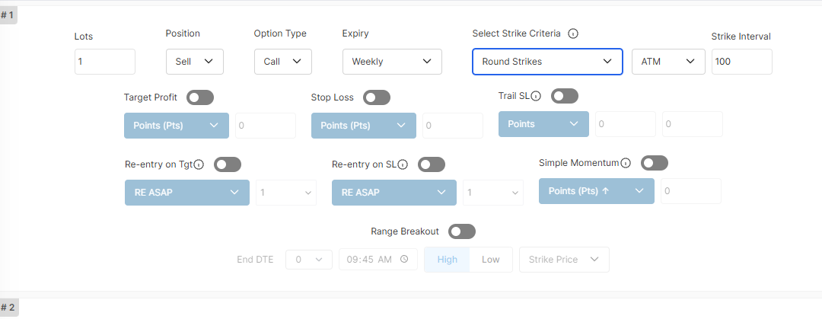Toggle the Range Breakout switch
822x319 pixels.
click(462, 231)
